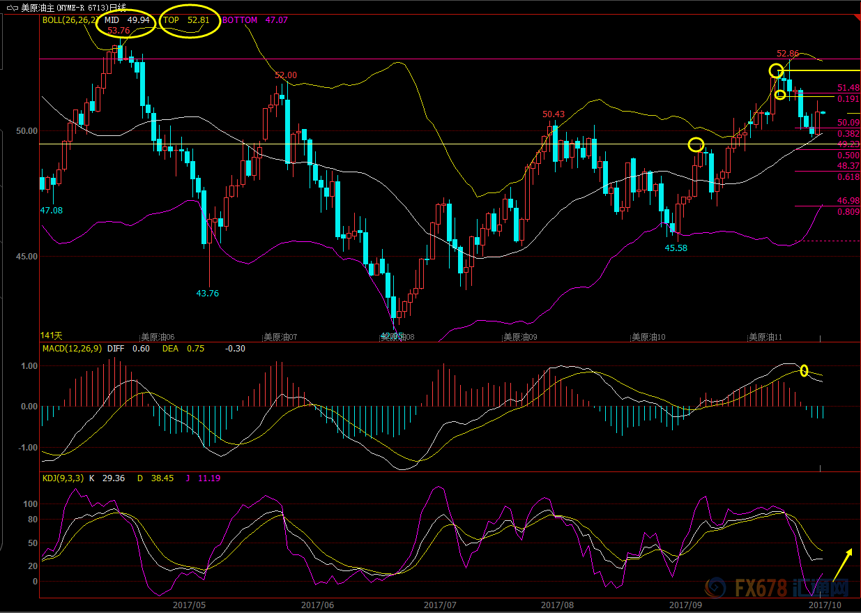Open the KDJ(9,3,3) indicator label
Viewport: 861px width, 613px height.
coord(63,478)
